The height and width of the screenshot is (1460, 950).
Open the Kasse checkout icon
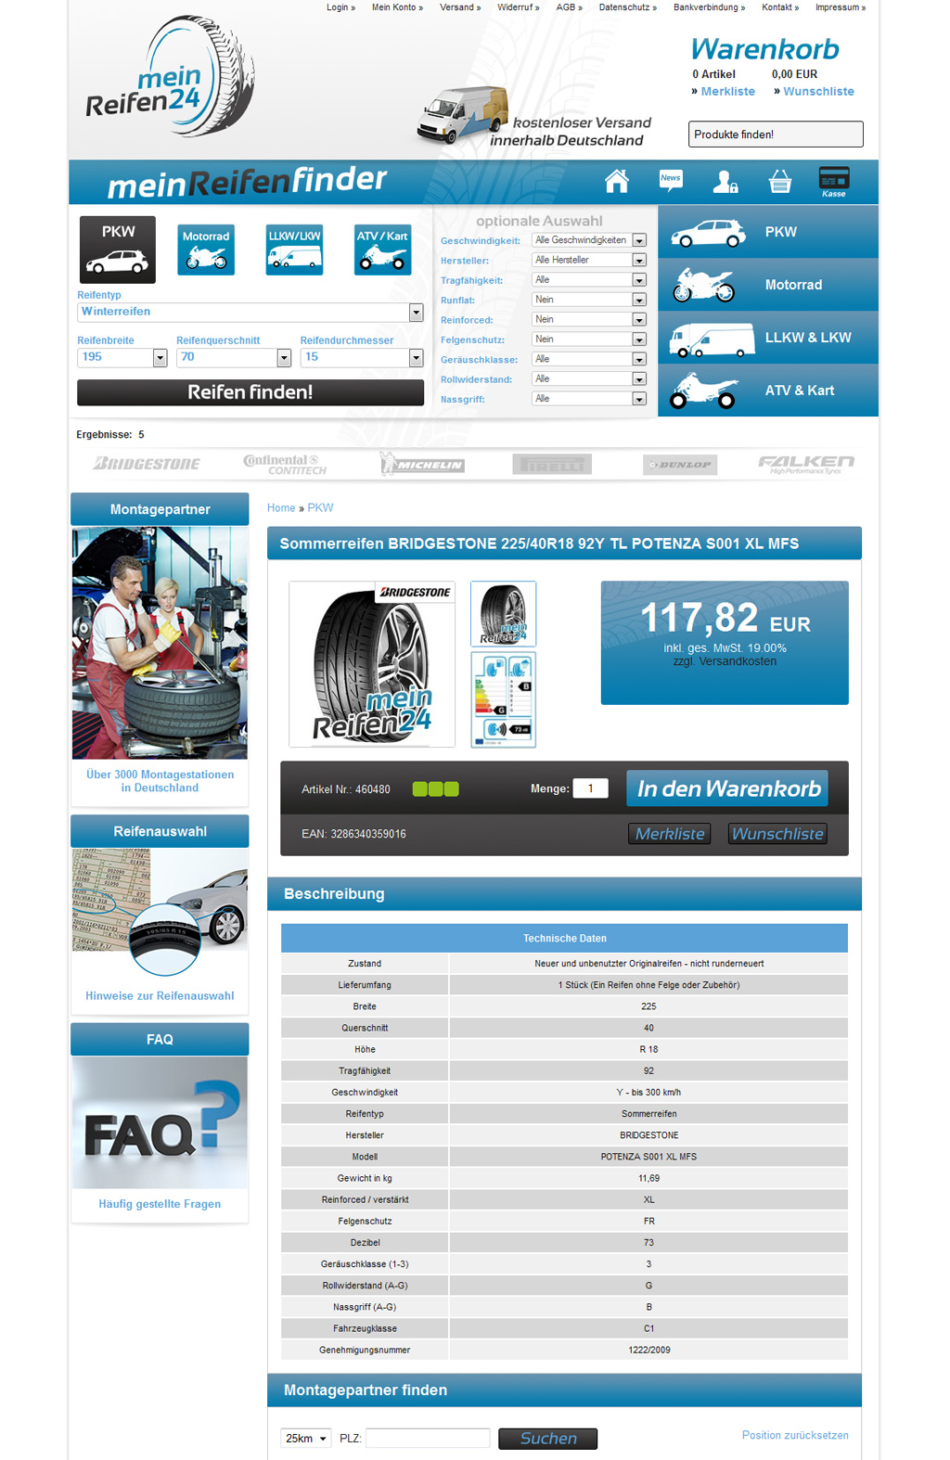coord(834,181)
